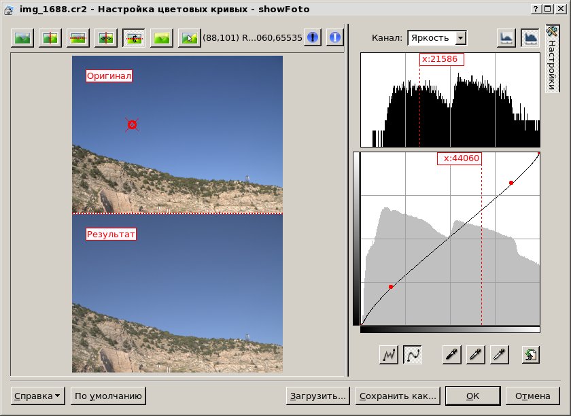Click the Сохранить как button
This screenshot has height=416, width=571.
(398, 396)
